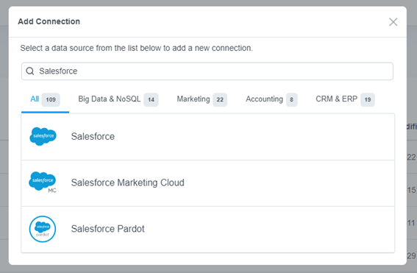Click the Salesforce Pardot circular logo

(x=43, y=229)
